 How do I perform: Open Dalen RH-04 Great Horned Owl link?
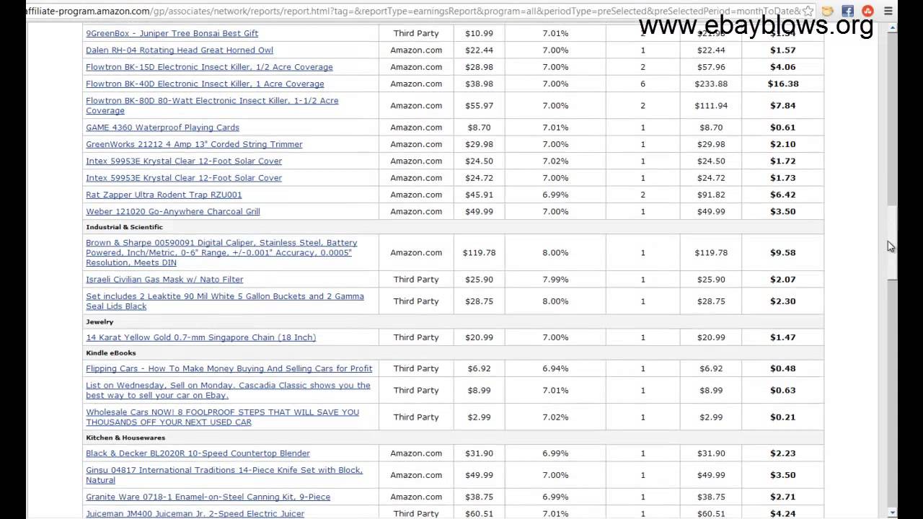pos(180,50)
